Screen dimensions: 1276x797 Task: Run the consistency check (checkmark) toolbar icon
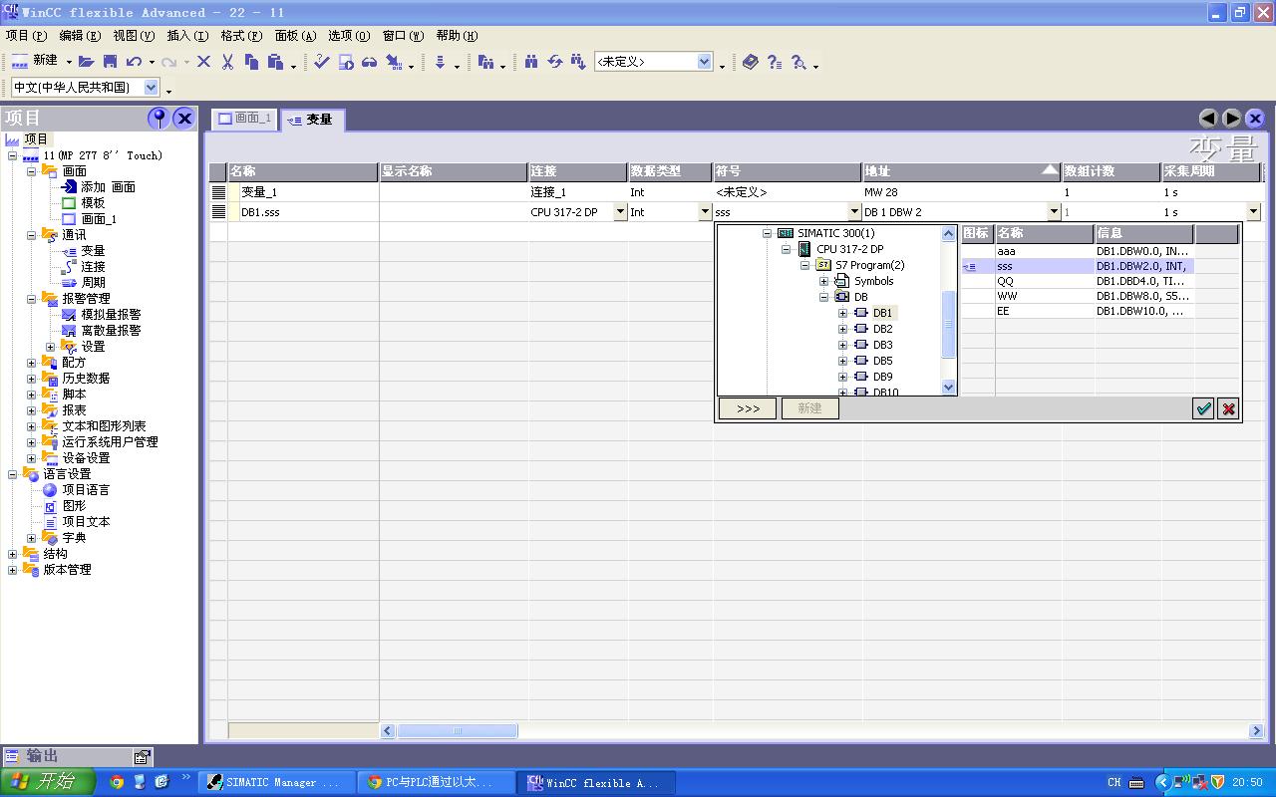[x=321, y=62]
